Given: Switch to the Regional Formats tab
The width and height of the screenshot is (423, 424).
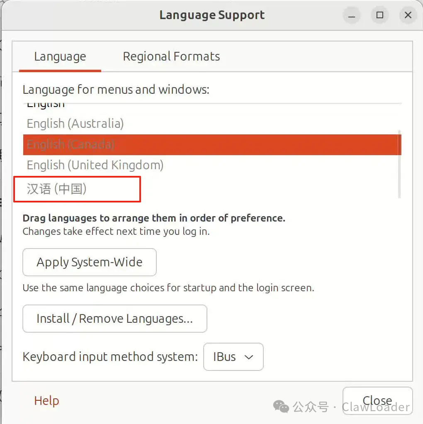Looking at the screenshot, I should pyautogui.click(x=171, y=56).
